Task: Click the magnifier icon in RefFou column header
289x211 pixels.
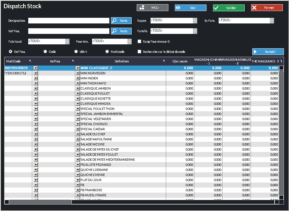Action: 73,61
